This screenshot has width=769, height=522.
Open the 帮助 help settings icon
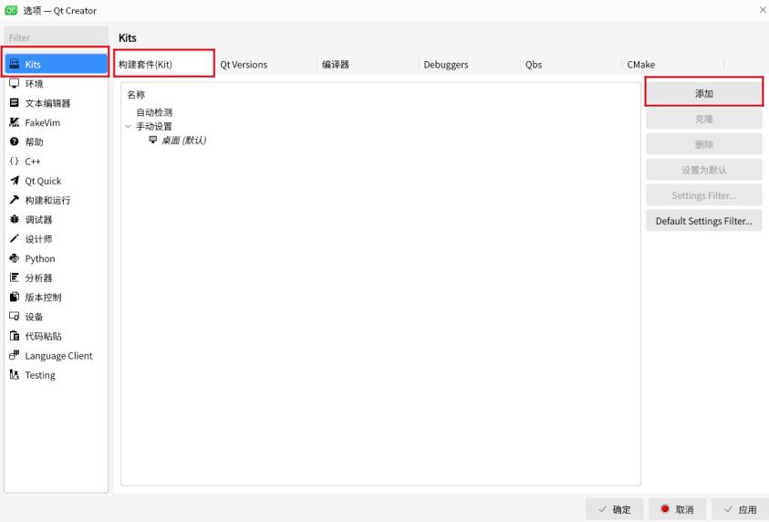pyautogui.click(x=15, y=142)
